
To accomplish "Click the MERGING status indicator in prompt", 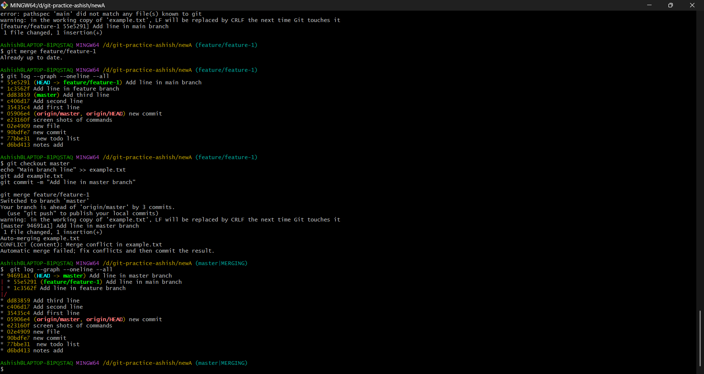I will click(234, 263).
